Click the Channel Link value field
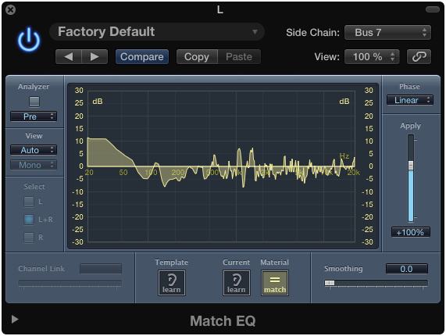 pos(101,268)
